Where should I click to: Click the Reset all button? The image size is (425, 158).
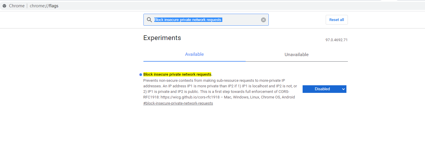[x=336, y=20]
